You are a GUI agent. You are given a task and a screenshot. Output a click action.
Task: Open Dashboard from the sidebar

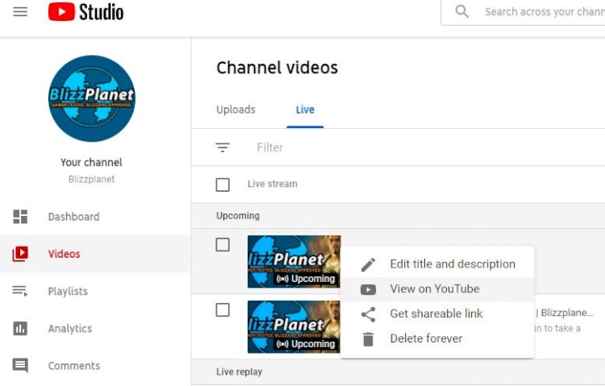[73, 217]
